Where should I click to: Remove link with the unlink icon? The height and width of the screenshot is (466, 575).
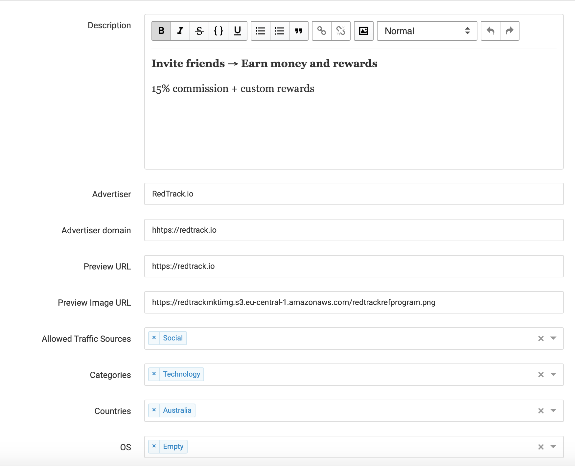pyautogui.click(x=341, y=31)
